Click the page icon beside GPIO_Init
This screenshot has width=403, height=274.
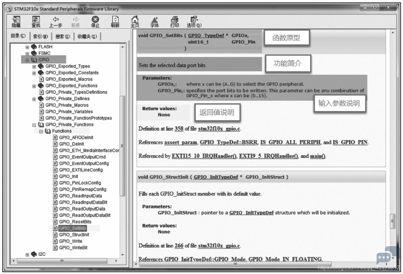[55, 176]
